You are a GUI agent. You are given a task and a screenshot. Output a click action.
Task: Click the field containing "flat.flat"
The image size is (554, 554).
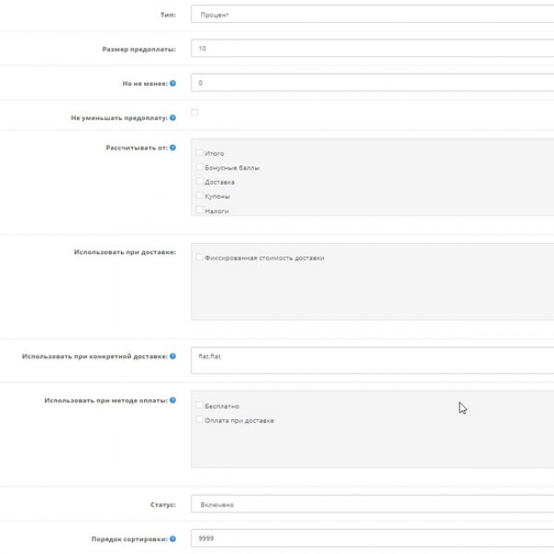tap(372, 360)
